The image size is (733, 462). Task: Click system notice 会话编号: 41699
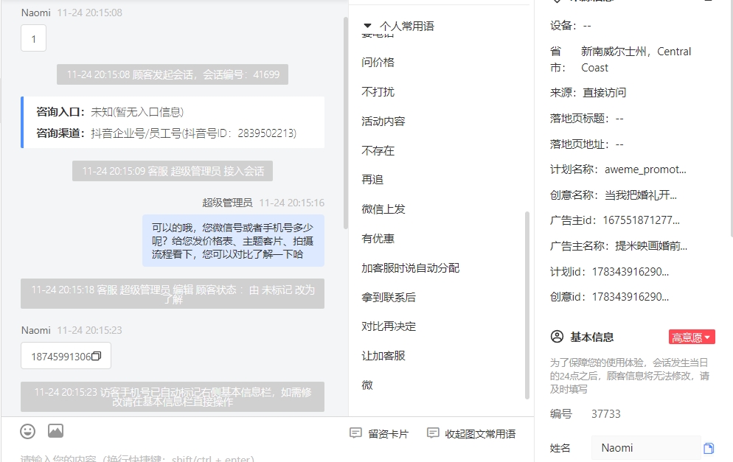tap(173, 74)
